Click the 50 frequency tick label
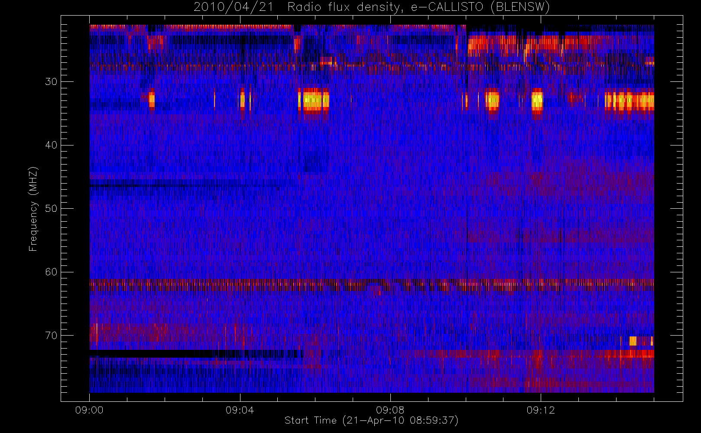This screenshot has height=433, width=701. pyautogui.click(x=51, y=208)
